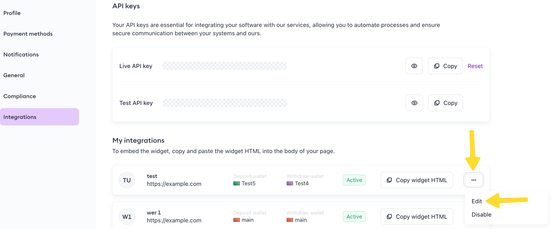Screen dimensions: 554x229
Task: Open the three-dot menu for test integration
Action: click(x=474, y=180)
